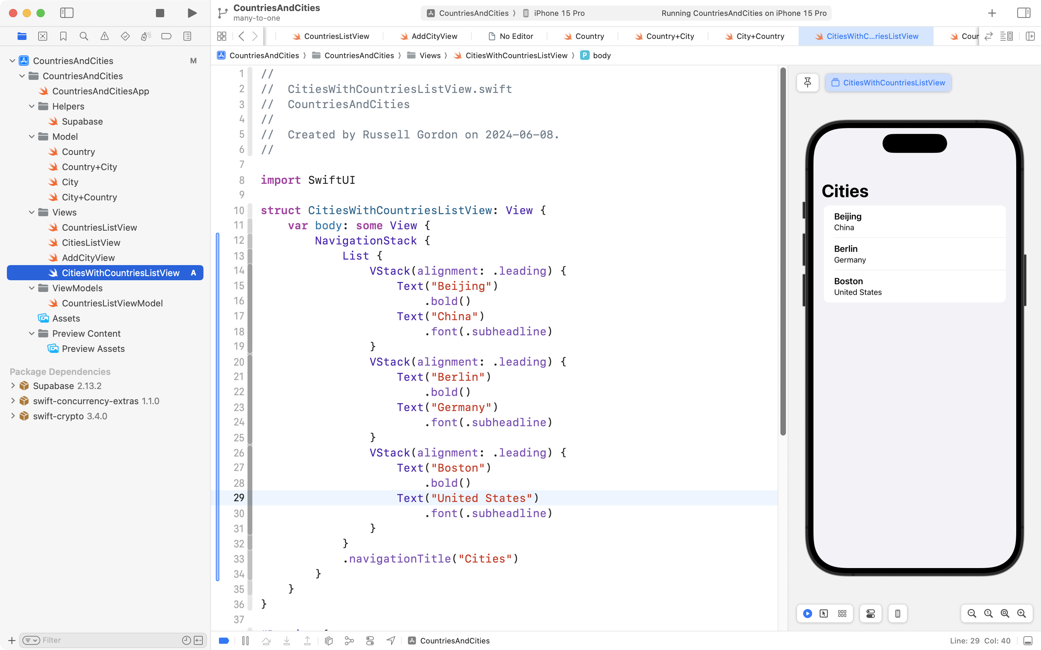Collapse the Views folder
The height and width of the screenshot is (650, 1041).
point(31,212)
